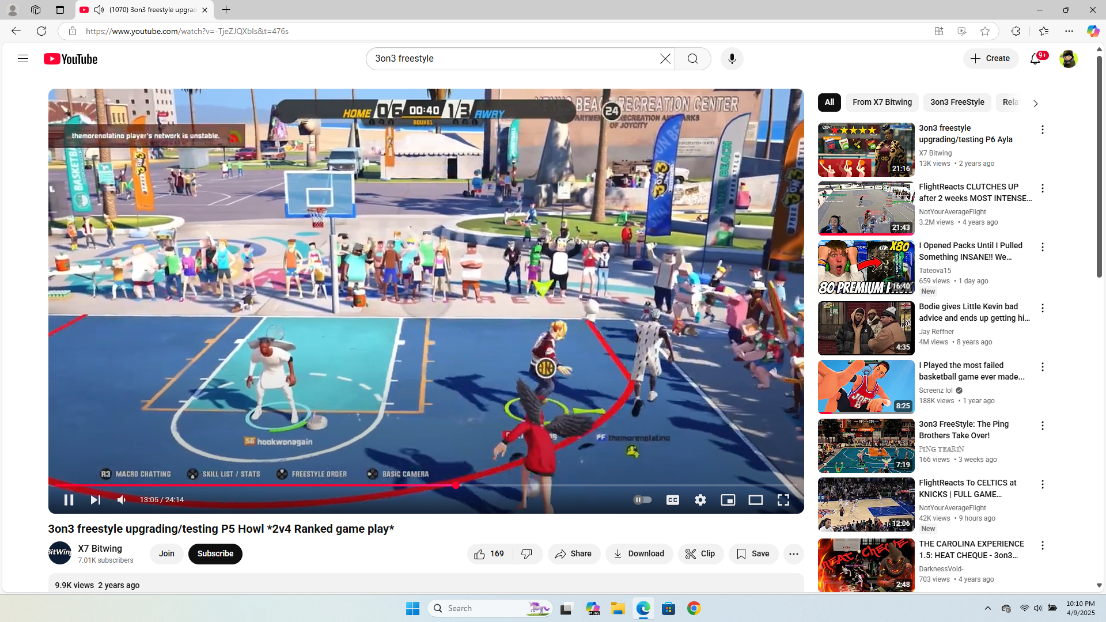The height and width of the screenshot is (622, 1106).
Task: Mute the video volume speaker icon
Action: coord(122,500)
